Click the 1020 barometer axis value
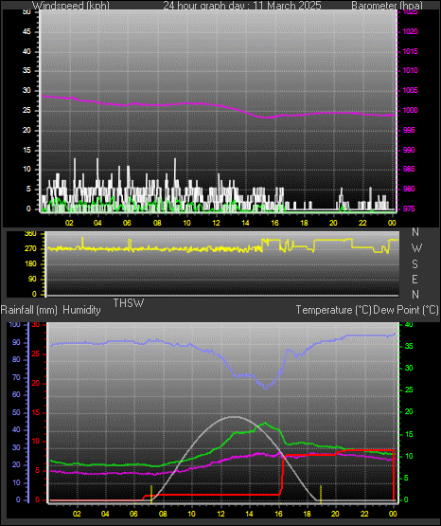 [x=410, y=31]
